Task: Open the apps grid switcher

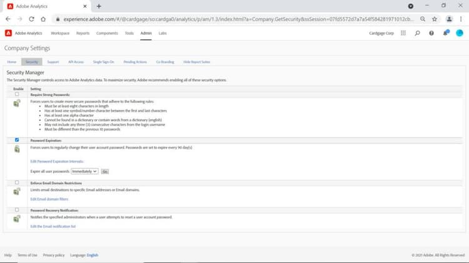Action: pos(403,33)
